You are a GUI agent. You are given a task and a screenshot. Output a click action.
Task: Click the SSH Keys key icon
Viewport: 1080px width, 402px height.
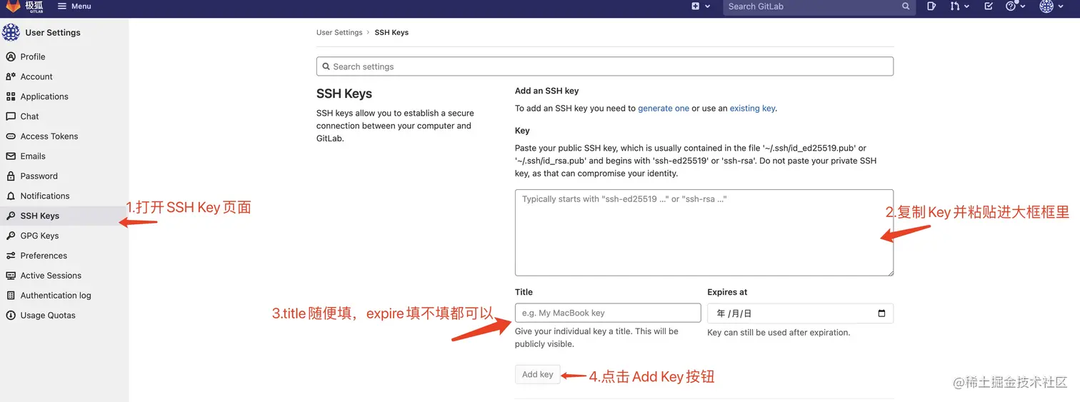coord(11,216)
